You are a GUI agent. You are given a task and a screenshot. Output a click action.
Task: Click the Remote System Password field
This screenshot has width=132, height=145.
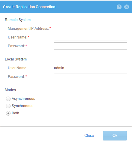pos(91,46)
